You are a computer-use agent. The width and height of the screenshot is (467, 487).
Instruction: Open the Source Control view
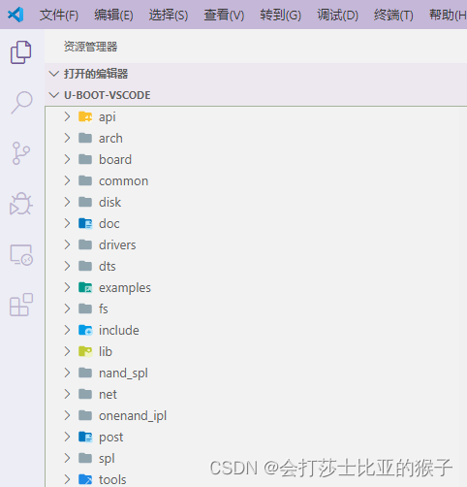pyautogui.click(x=21, y=153)
